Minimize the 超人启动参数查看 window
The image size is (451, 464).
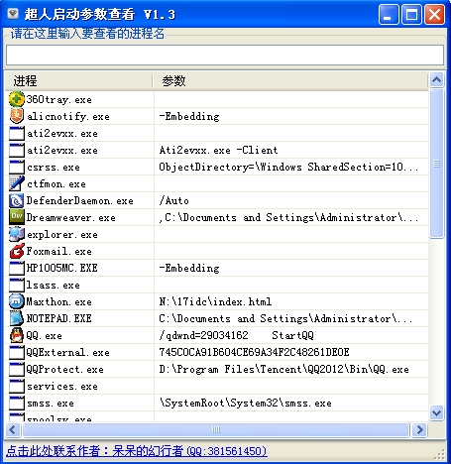click(x=389, y=14)
